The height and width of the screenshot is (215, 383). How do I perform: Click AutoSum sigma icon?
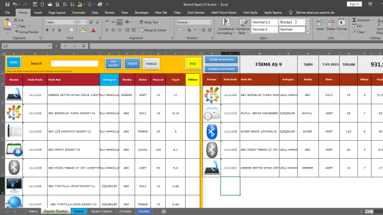(x=354, y=20)
